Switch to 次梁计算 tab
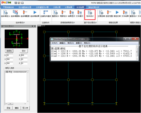141x113 pixels. pos(57,7)
